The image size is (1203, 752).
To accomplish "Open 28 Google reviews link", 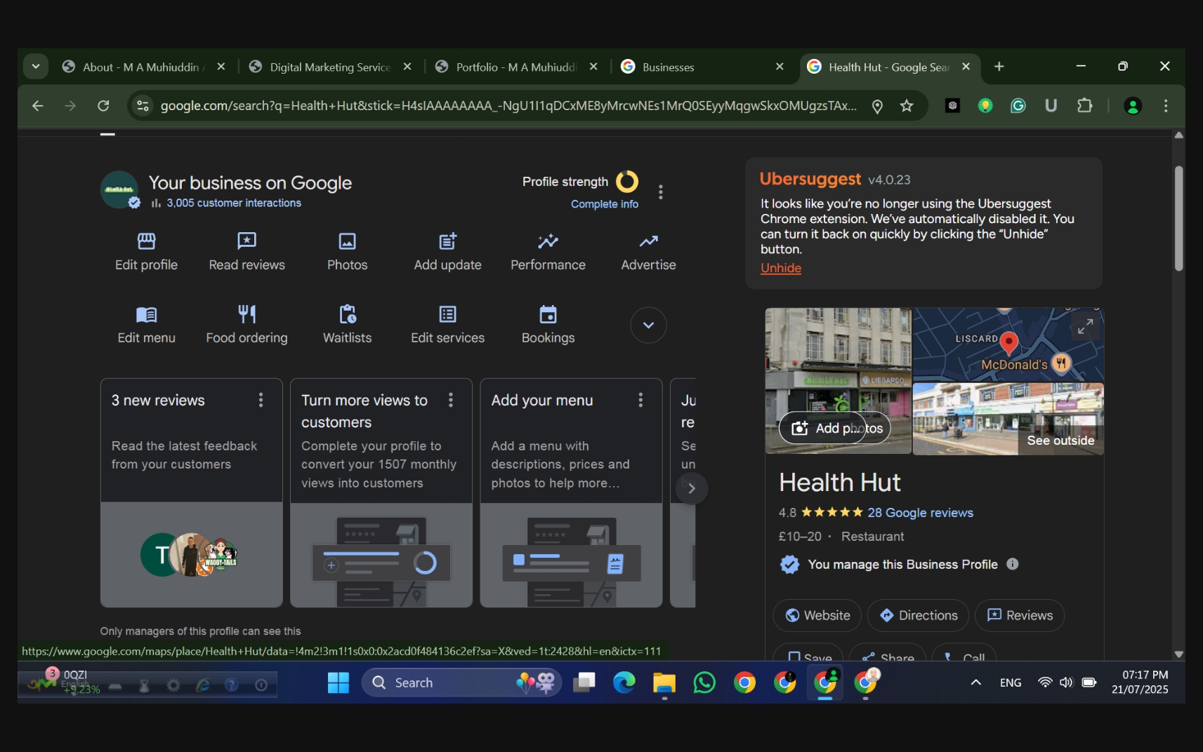I will (920, 513).
